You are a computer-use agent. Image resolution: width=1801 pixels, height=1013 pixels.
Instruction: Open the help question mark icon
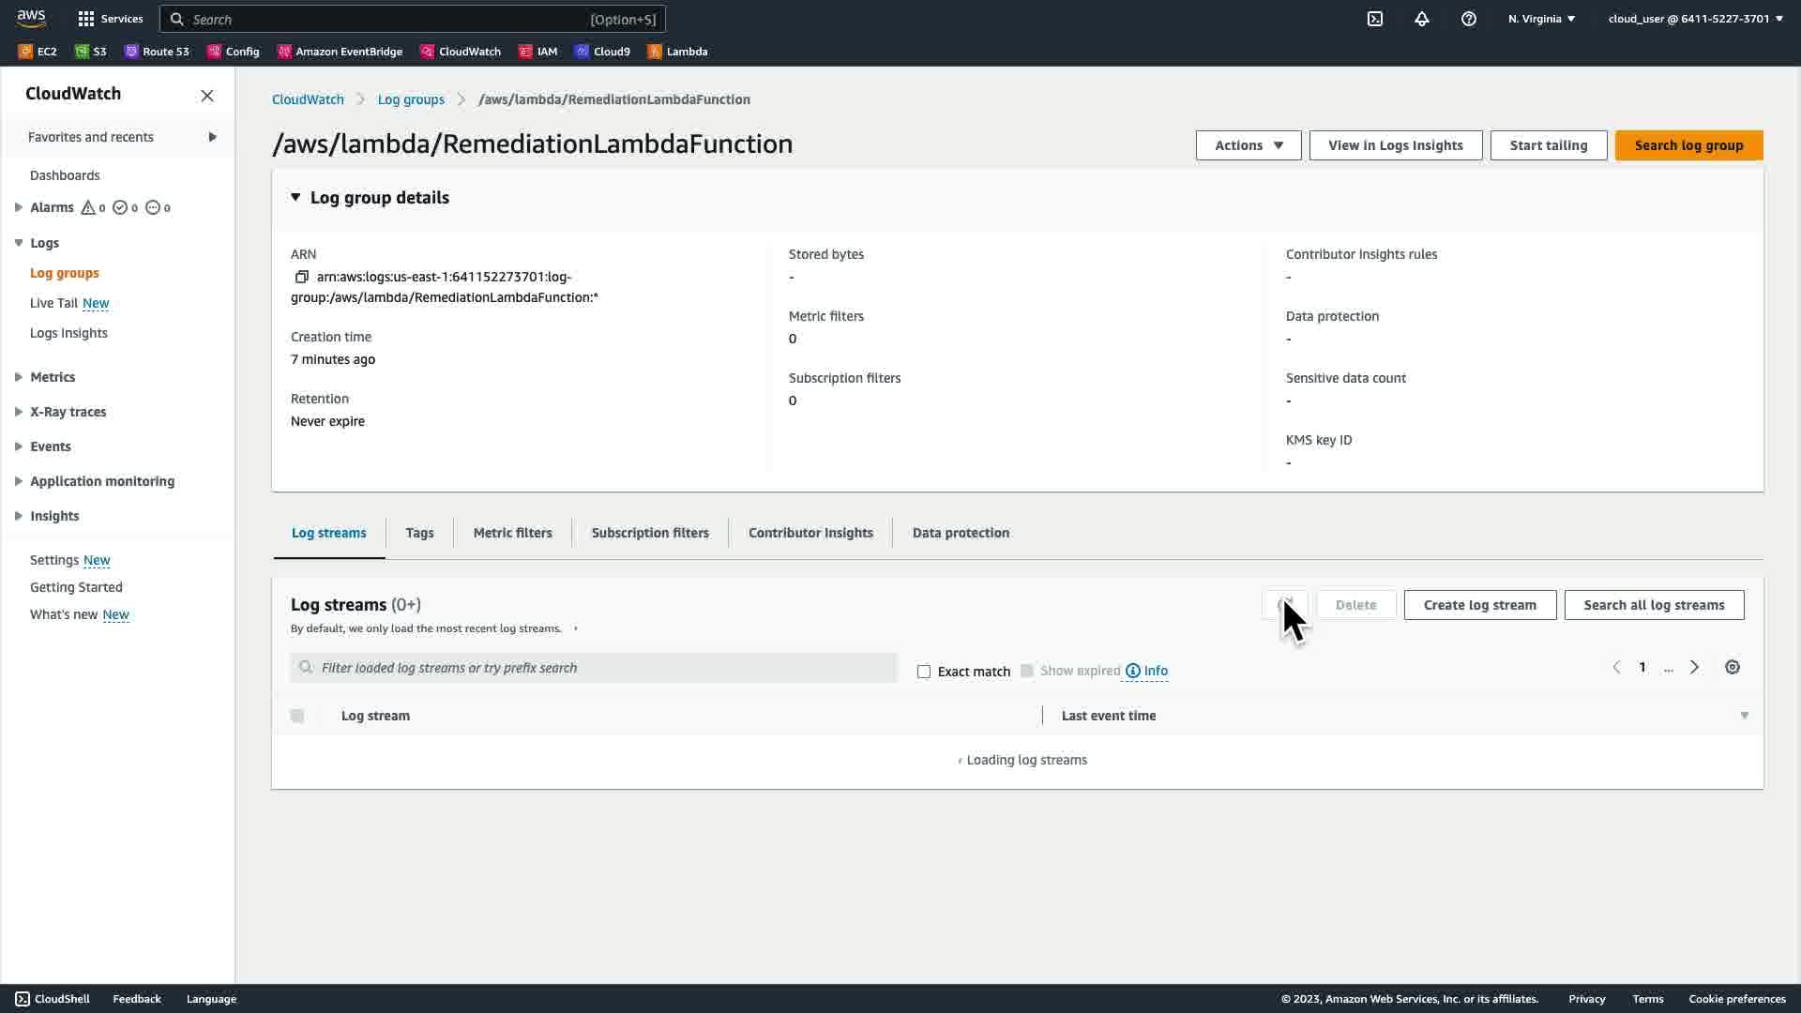(1468, 19)
